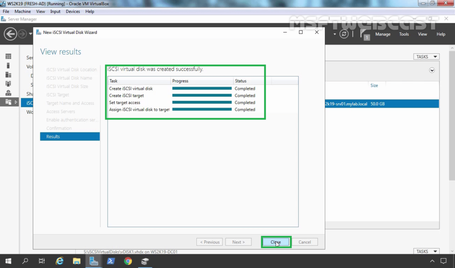Launch Internet Explorer from taskbar
455x268 pixels.
pos(60,261)
